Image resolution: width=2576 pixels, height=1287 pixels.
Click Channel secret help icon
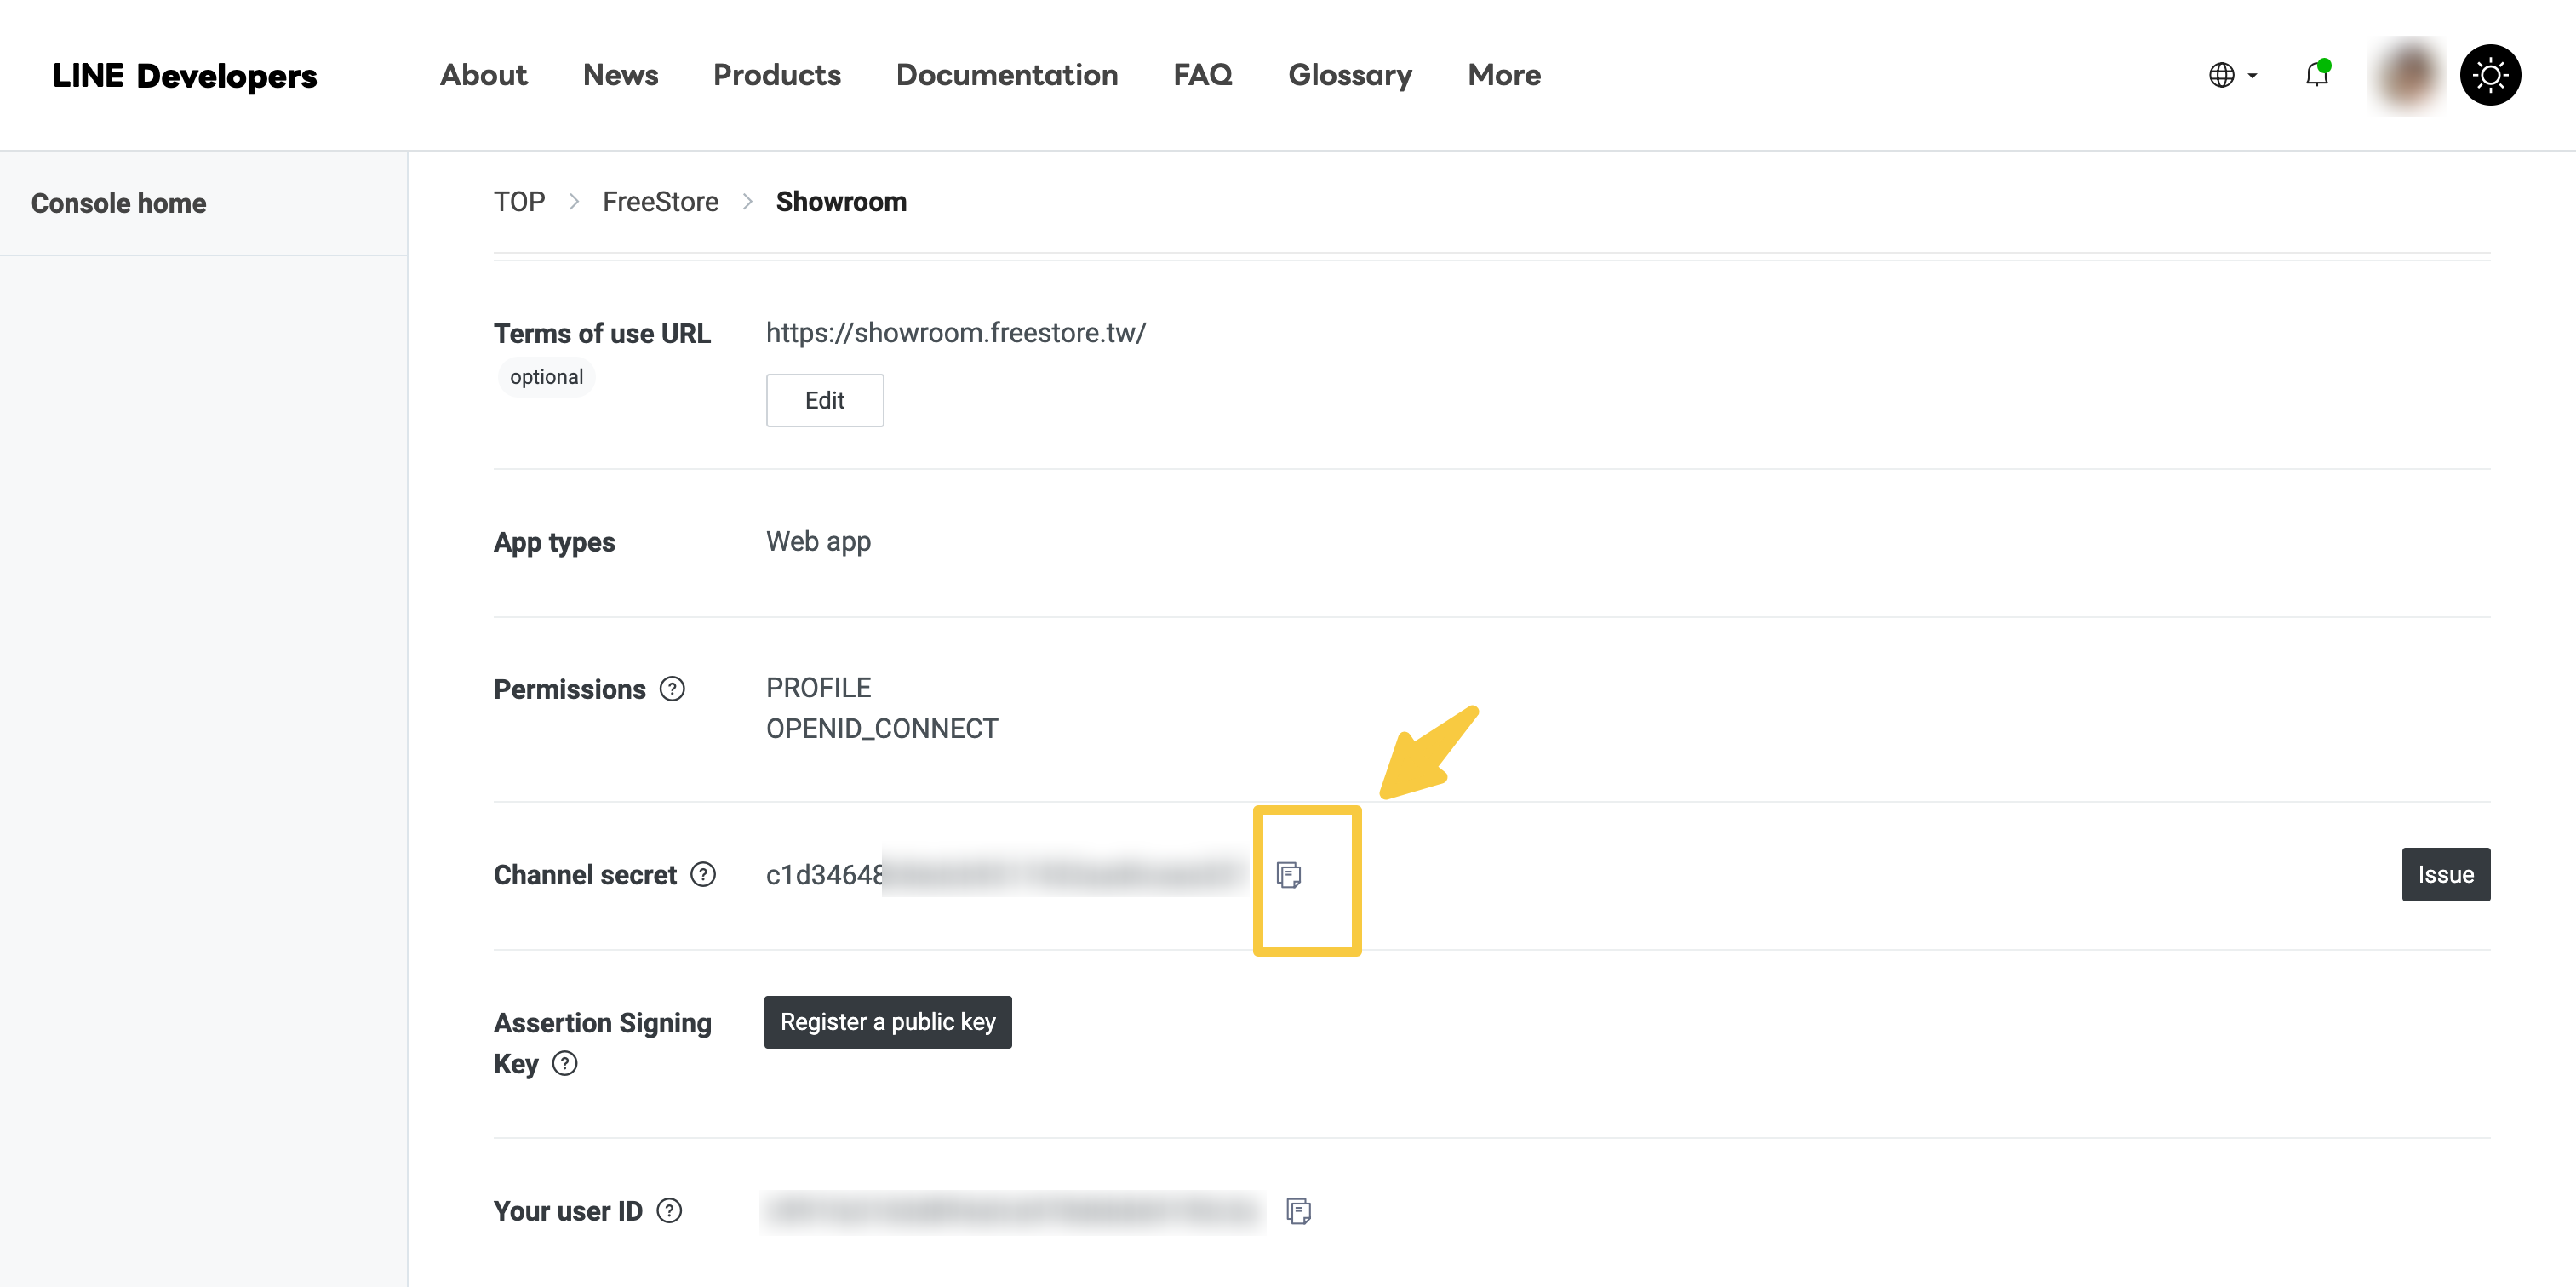[x=704, y=875]
